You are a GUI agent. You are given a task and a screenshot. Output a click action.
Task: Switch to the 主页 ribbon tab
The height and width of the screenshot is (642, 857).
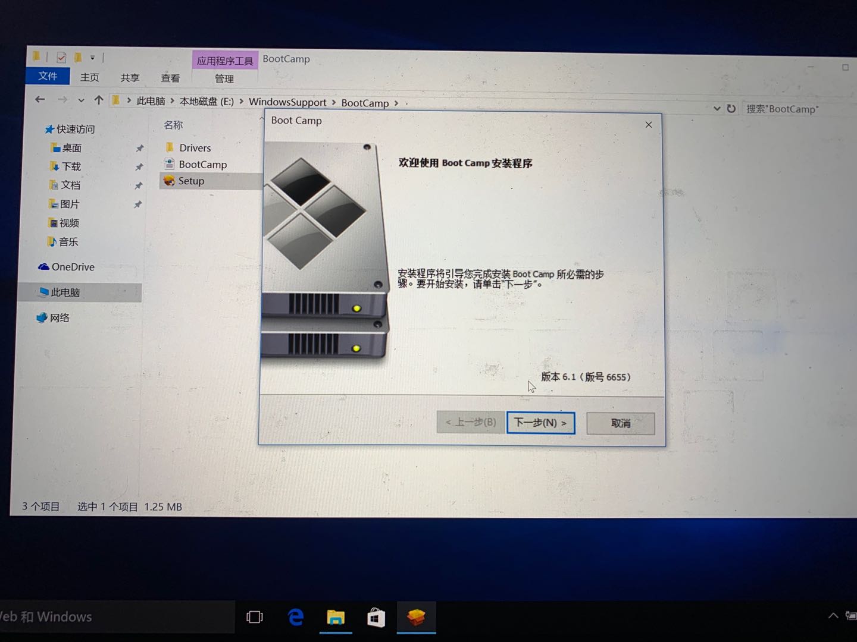tap(90, 77)
